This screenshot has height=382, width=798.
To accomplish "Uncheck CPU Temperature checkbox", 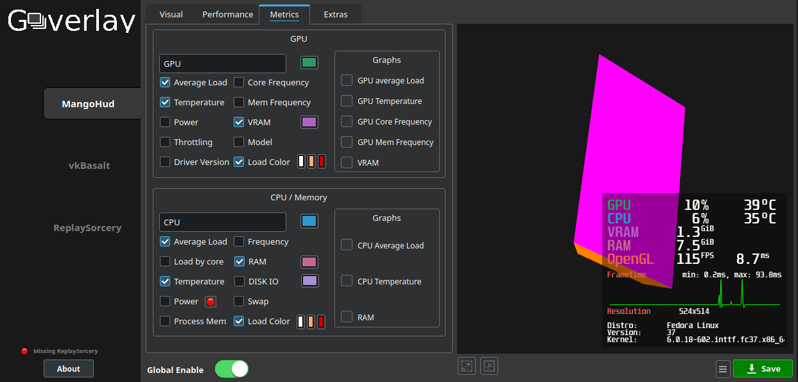I will [165, 281].
